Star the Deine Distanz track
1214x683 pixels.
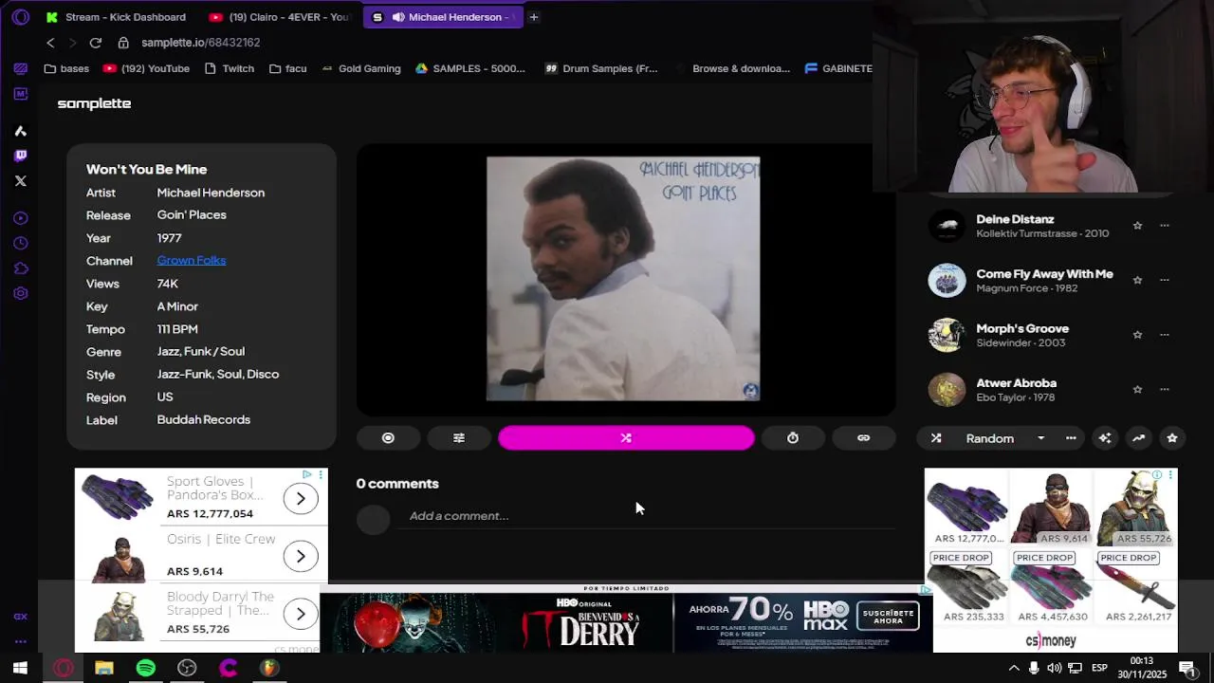[x=1137, y=226]
